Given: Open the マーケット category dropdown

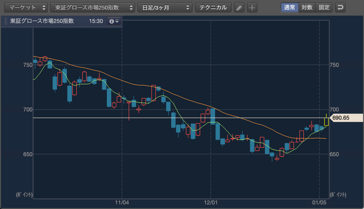Looking at the screenshot, I should (x=26, y=8).
